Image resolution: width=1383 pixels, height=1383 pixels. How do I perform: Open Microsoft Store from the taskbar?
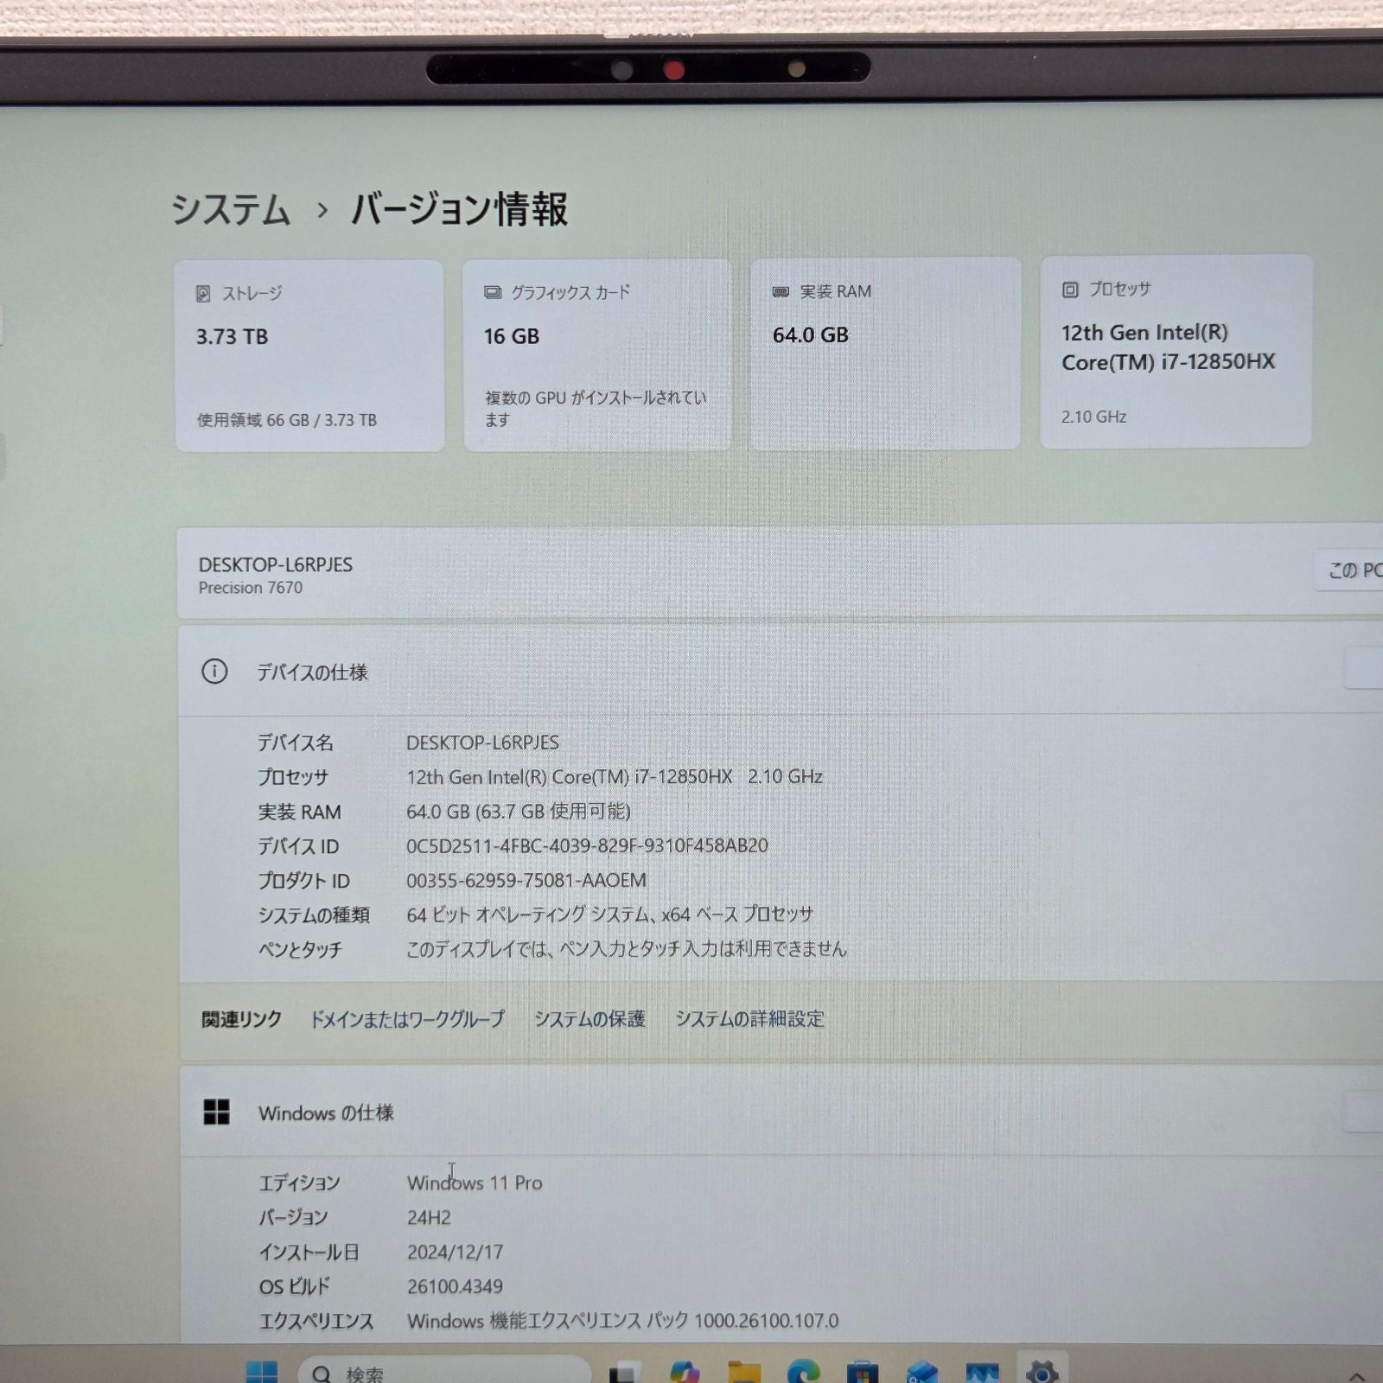coord(863,1373)
